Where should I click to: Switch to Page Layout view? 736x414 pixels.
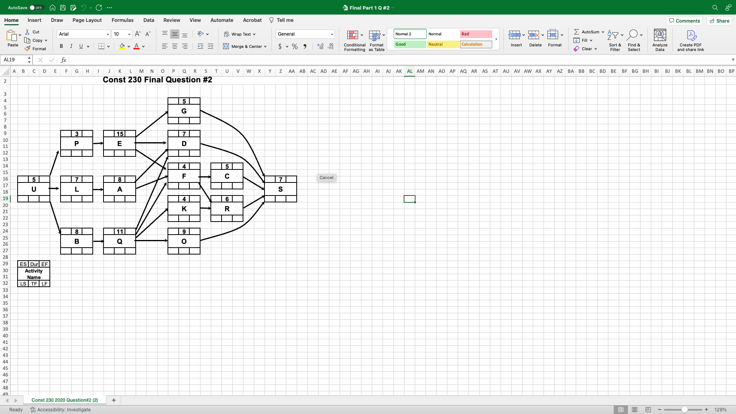tap(634, 409)
